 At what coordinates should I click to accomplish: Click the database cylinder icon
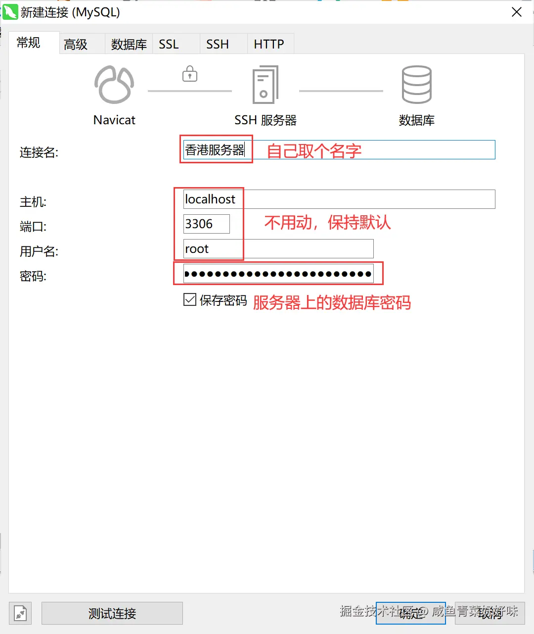pyautogui.click(x=417, y=85)
